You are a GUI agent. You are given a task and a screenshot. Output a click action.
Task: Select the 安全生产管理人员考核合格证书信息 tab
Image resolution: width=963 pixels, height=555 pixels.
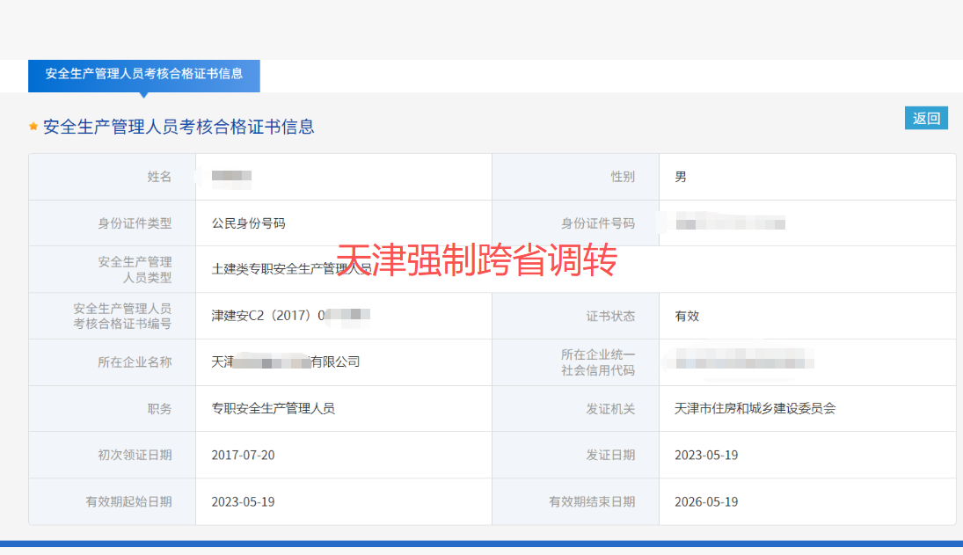[144, 77]
